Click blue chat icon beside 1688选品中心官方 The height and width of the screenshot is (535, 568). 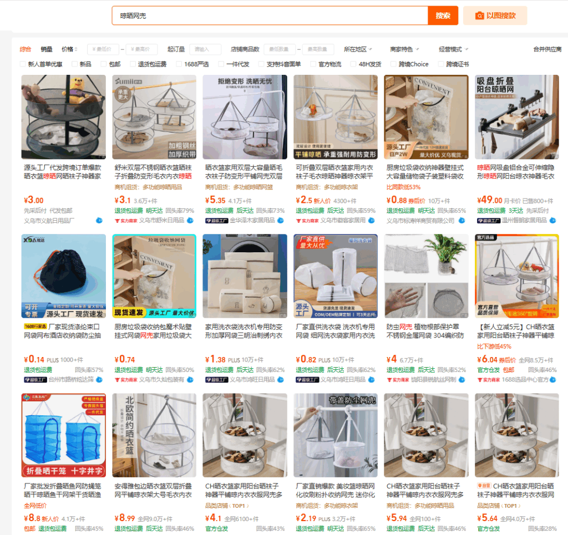click(552, 380)
